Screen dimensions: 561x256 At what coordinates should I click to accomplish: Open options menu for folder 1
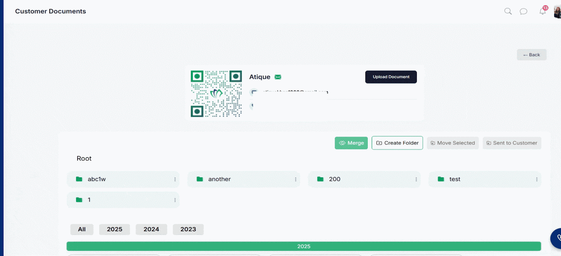point(175,200)
